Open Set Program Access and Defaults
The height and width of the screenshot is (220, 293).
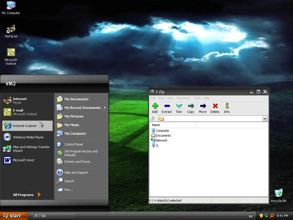82,153
